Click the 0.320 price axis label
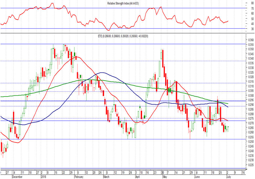Image resolution: width=255 pixels, height=179 pixels. tap(251, 77)
